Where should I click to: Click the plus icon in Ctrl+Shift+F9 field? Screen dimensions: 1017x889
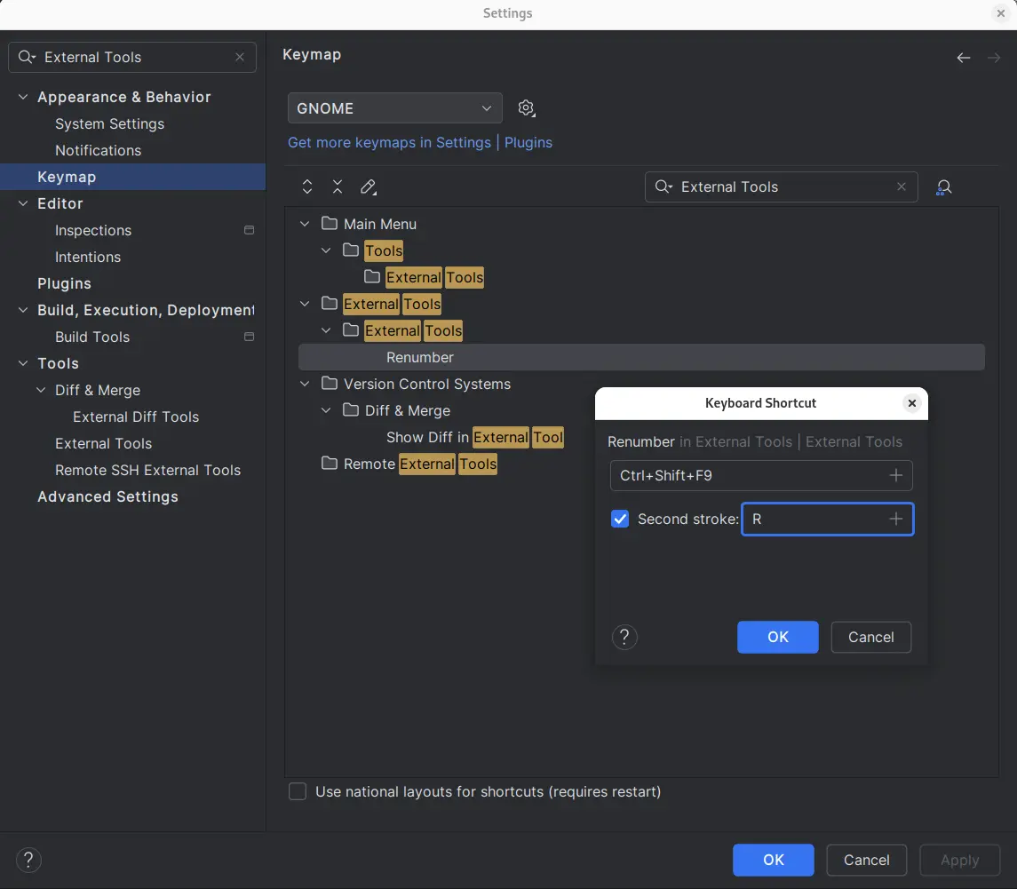pyautogui.click(x=895, y=476)
